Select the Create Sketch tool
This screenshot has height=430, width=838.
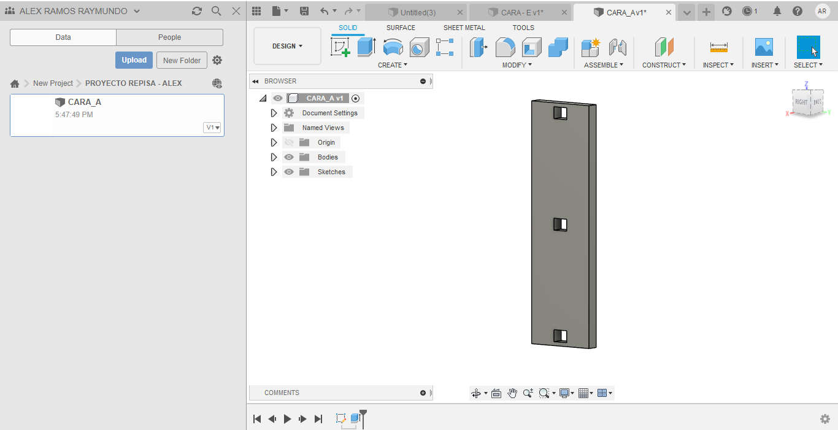click(340, 47)
